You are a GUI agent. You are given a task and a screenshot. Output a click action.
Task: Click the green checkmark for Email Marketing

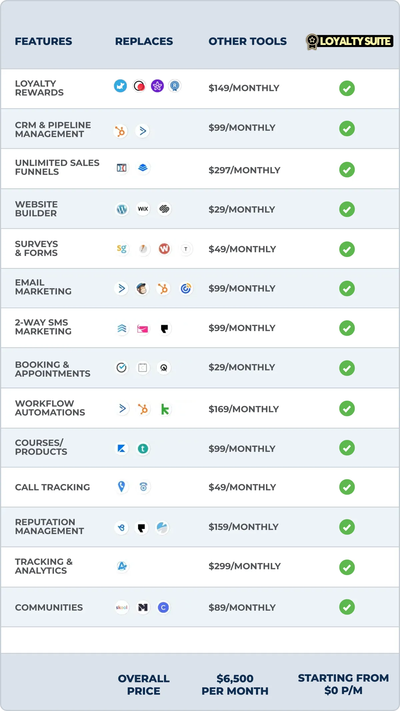click(x=347, y=288)
